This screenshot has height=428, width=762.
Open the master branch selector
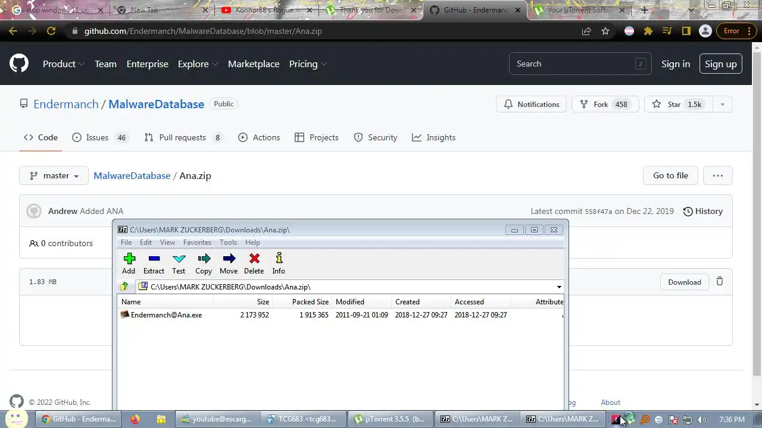[x=54, y=175]
